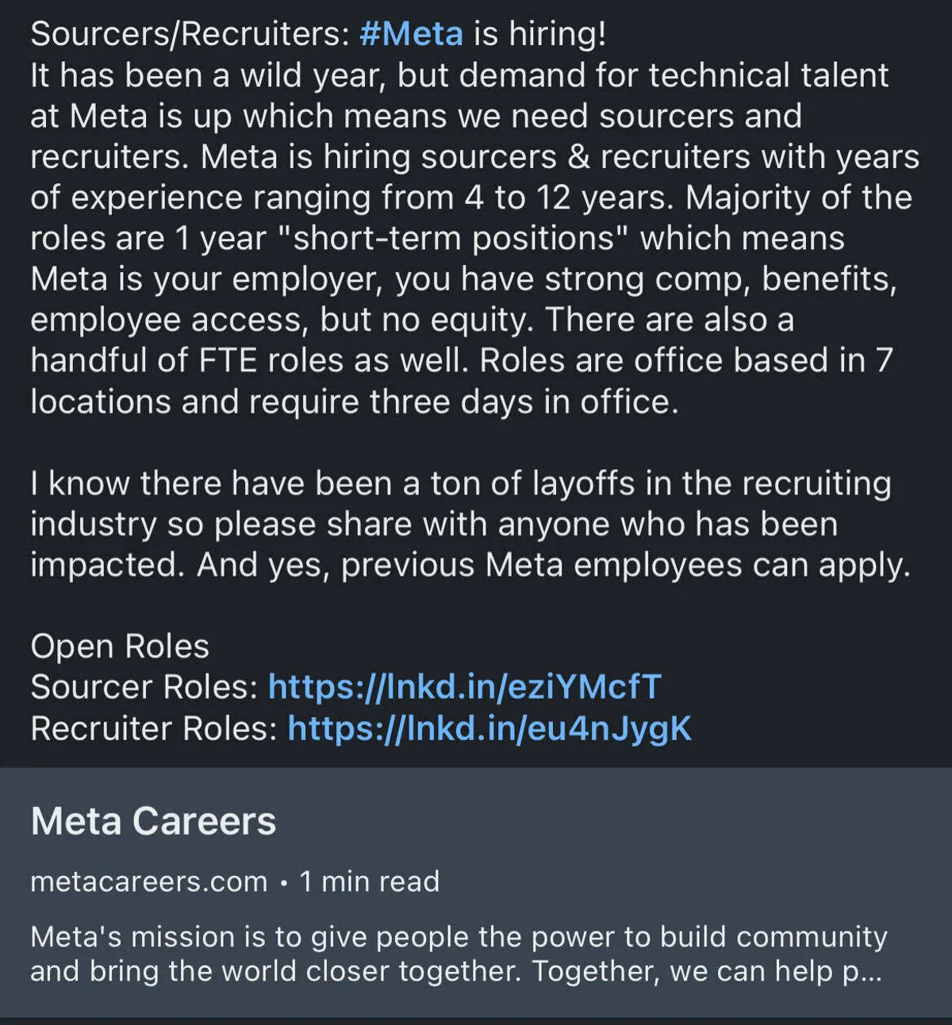
Task: Click the "Meta's mission" preview description text
Action: click(458, 954)
